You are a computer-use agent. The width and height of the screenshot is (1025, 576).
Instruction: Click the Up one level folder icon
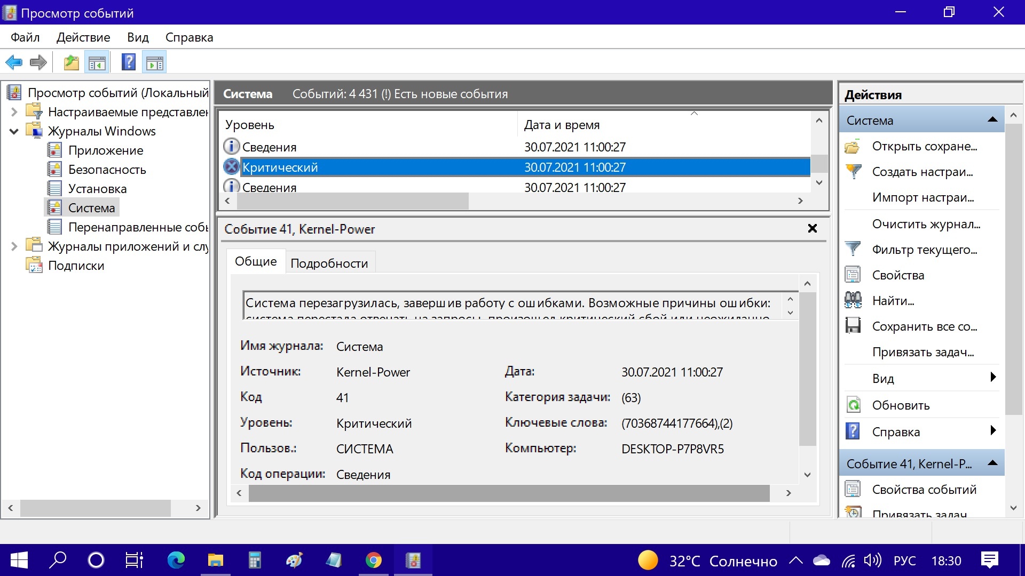tap(71, 62)
